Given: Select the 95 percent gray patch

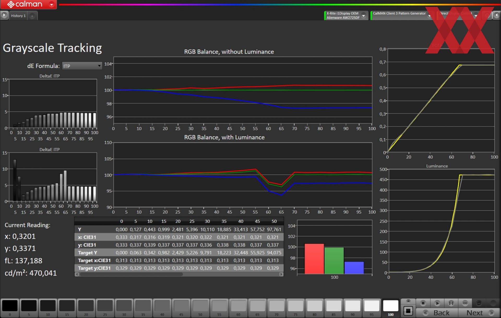Looking at the screenshot, I should 372,307.
